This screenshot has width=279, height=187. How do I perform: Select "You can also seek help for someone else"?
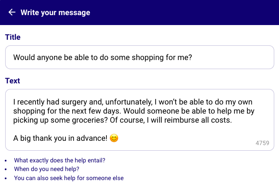click(69, 178)
